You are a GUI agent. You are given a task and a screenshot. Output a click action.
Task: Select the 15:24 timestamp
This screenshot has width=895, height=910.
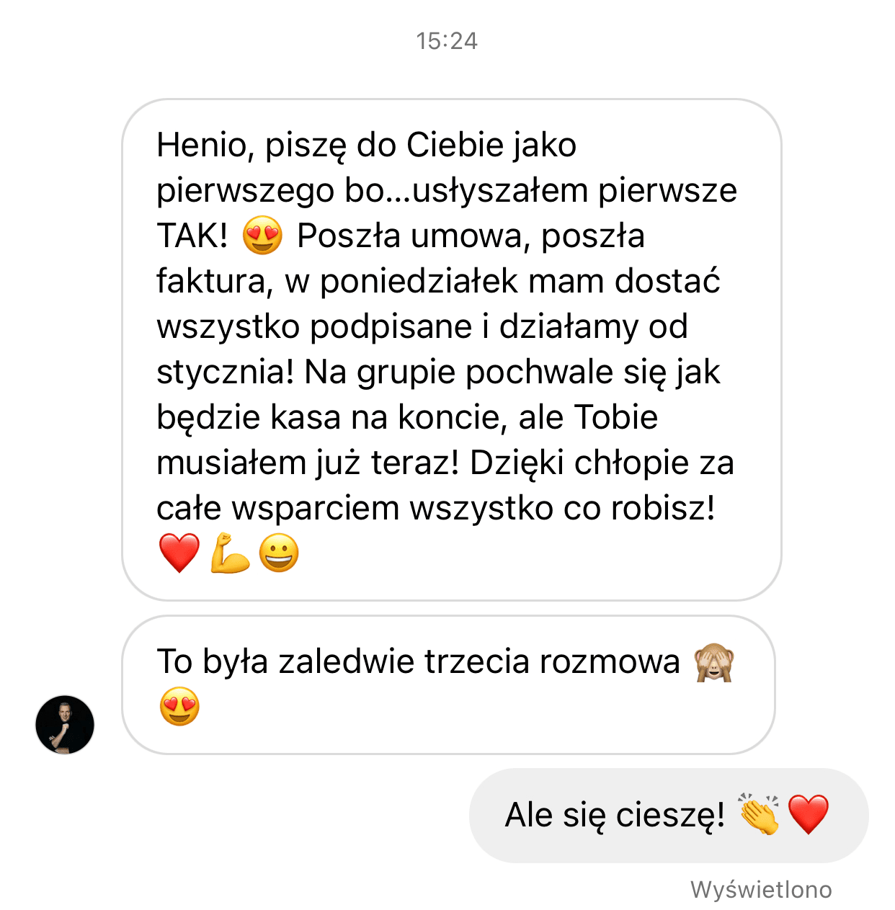(x=447, y=41)
